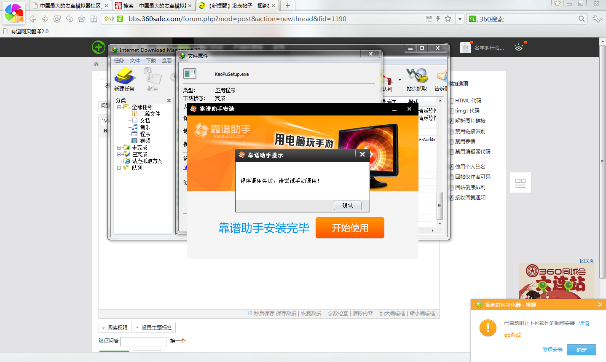The width and height of the screenshot is (606, 362).
Task: Open the 有道网页翻译2.0 bookmark
Action: tap(26, 32)
